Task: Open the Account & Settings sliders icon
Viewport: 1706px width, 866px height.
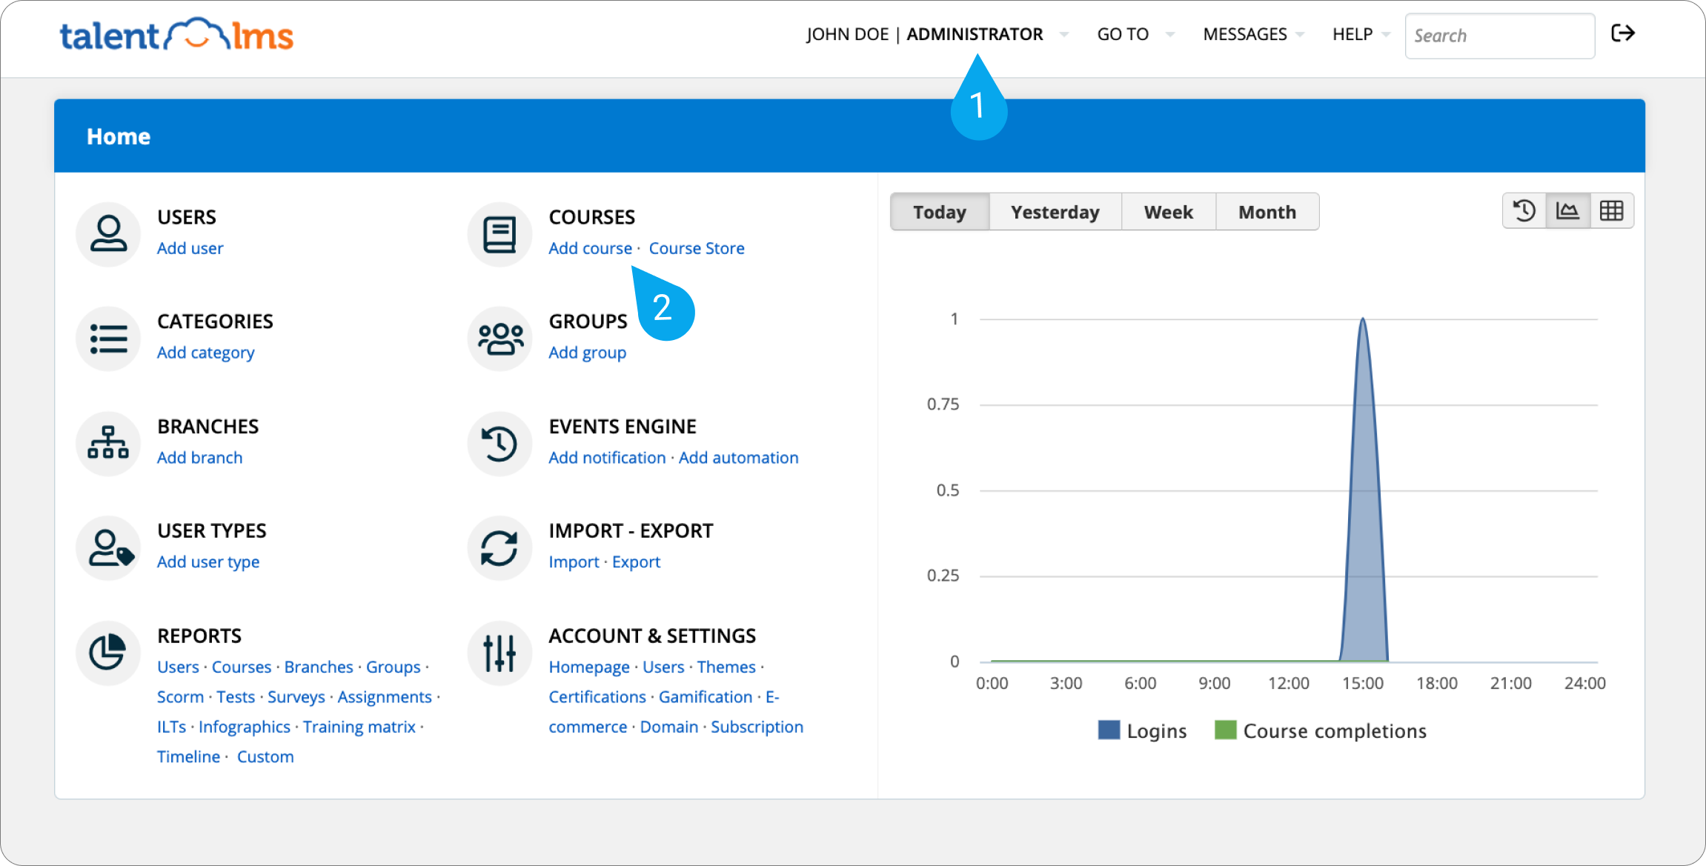Action: pos(499,653)
